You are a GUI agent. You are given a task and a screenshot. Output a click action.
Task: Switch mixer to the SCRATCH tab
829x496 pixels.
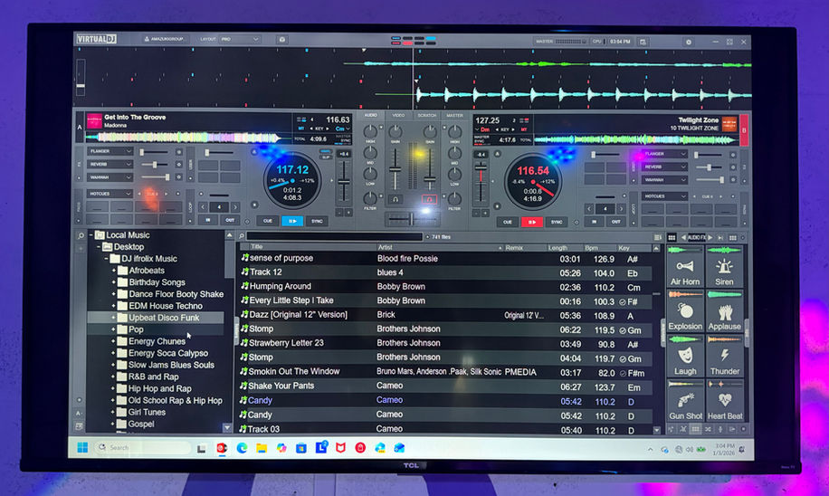click(426, 115)
